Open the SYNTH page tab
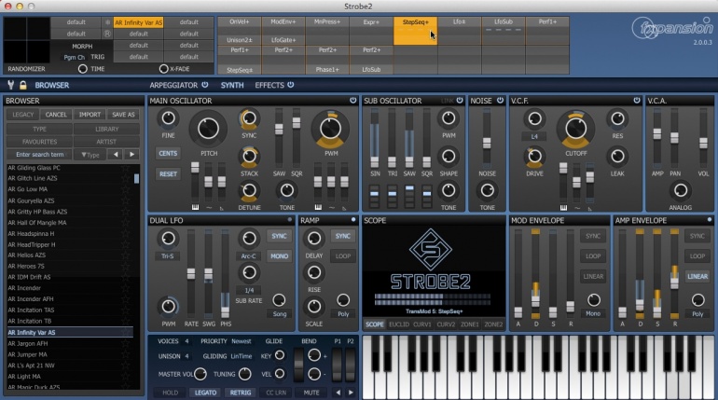The image size is (718, 400). (232, 85)
